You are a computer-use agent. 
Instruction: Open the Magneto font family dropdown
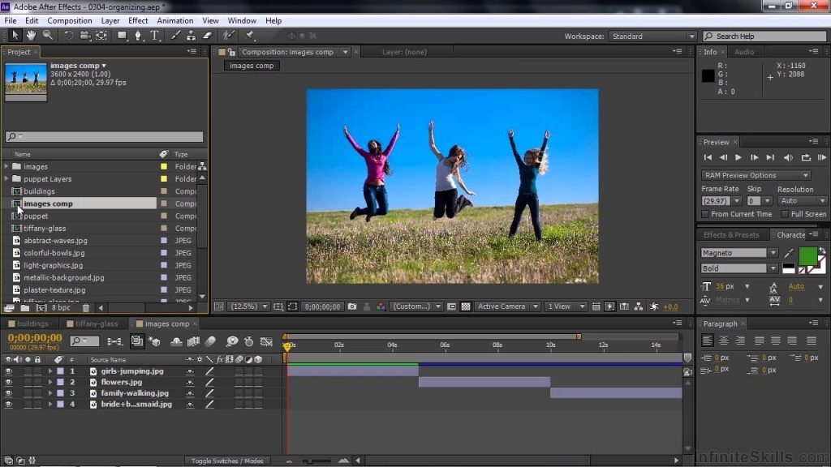pyautogui.click(x=738, y=253)
